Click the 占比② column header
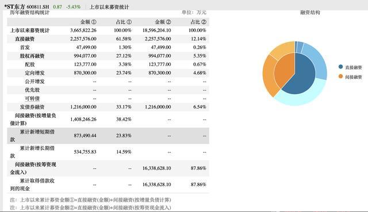This screenshot has width=368, height=212. pyautogui.click(x=198, y=22)
